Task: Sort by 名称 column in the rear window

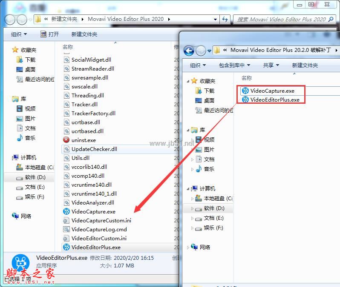Action: (x=68, y=47)
